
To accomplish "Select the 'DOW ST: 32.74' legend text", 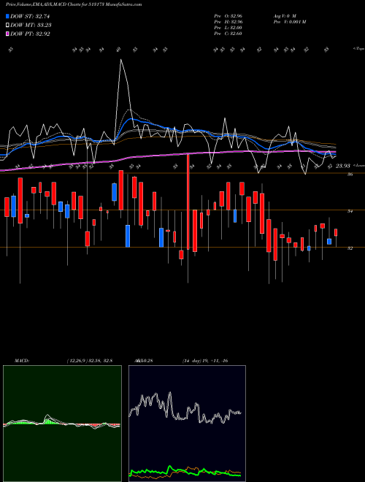I will 30,16.
